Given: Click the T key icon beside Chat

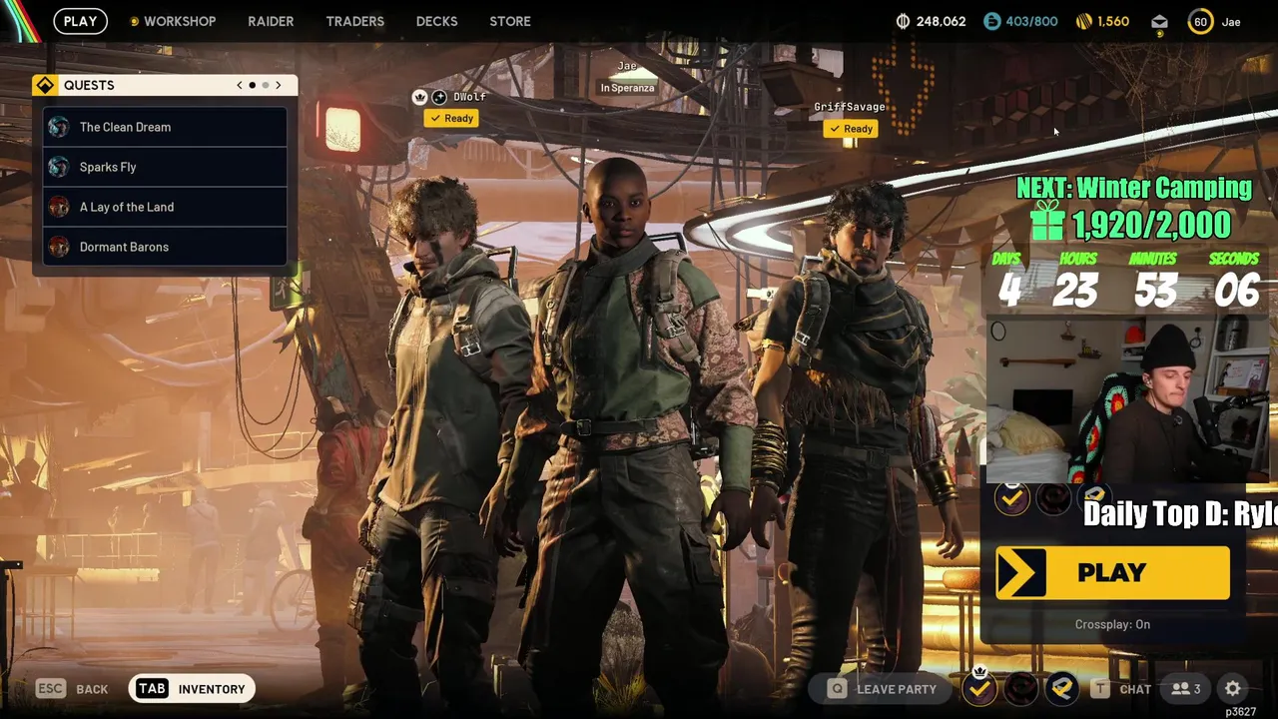Looking at the screenshot, I should pos(1100,689).
